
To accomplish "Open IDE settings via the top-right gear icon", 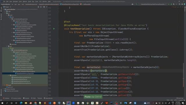I will tap(182, 4).
